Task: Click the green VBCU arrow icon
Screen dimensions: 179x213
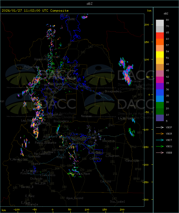Action: coord(160,146)
